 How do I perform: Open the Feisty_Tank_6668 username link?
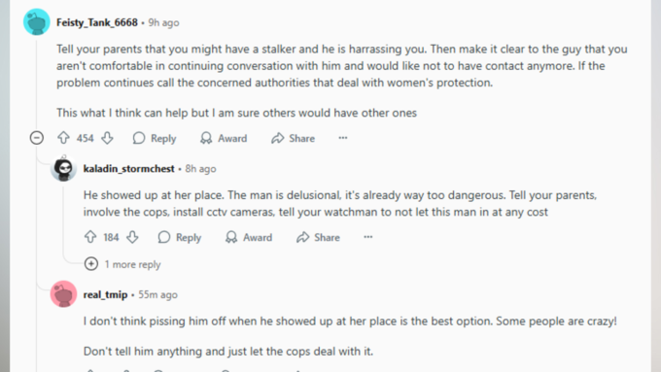click(x=97, y=22)
